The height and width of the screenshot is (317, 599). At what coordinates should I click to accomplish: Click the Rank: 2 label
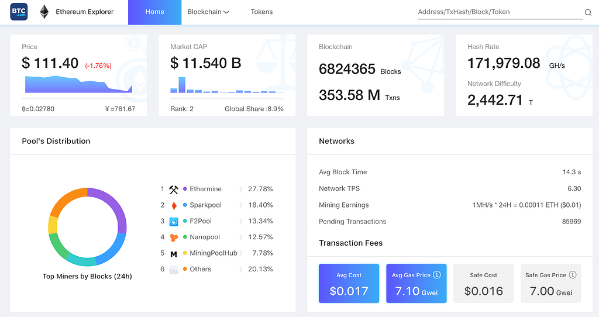tap(182, 109)
